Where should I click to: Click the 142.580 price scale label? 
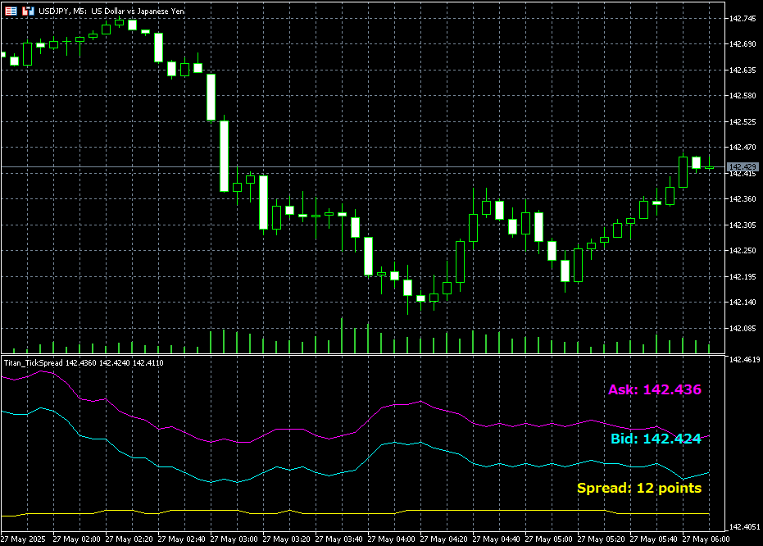[x=743, y=96]
